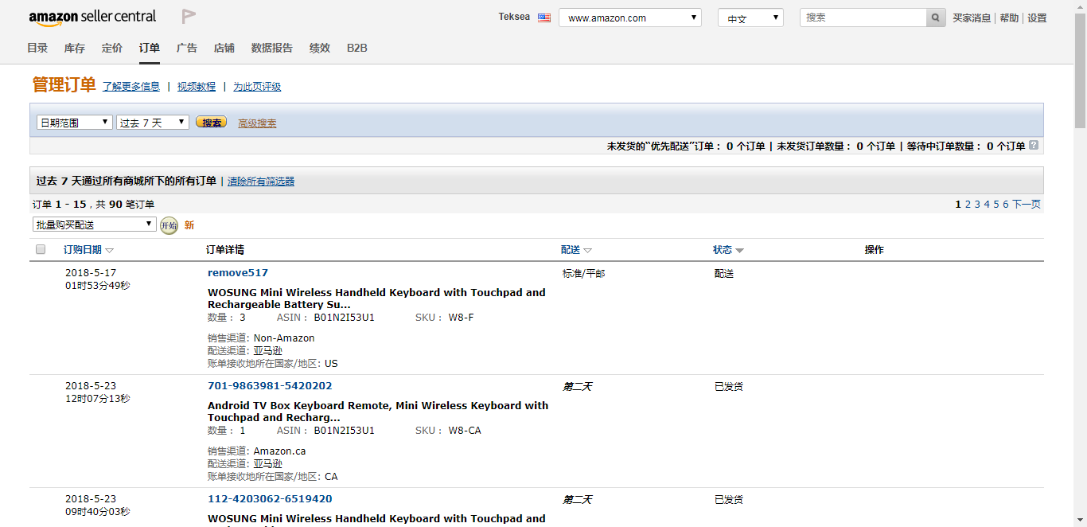Go to page 2 of orders

(968, 205)
